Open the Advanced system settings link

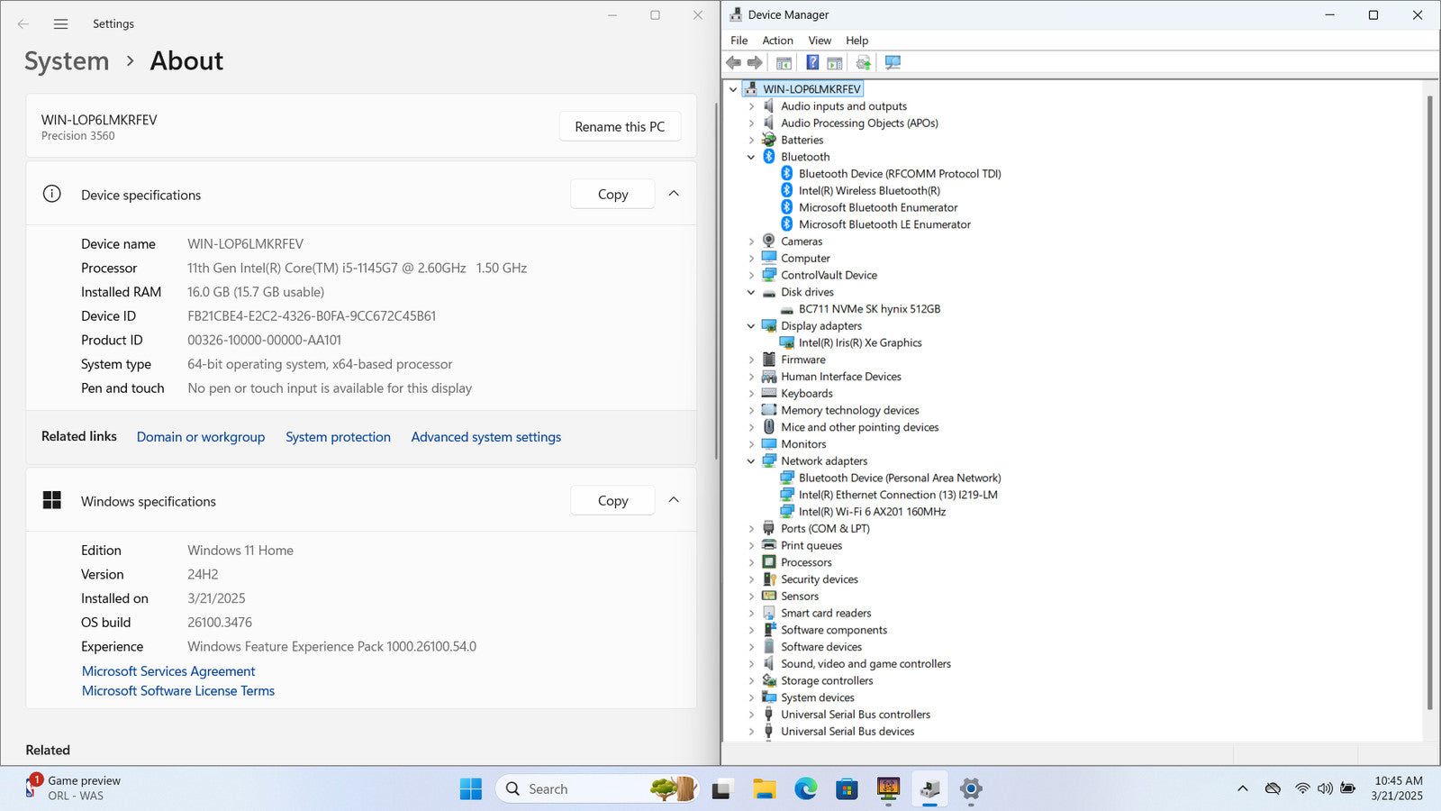[486, 437]
